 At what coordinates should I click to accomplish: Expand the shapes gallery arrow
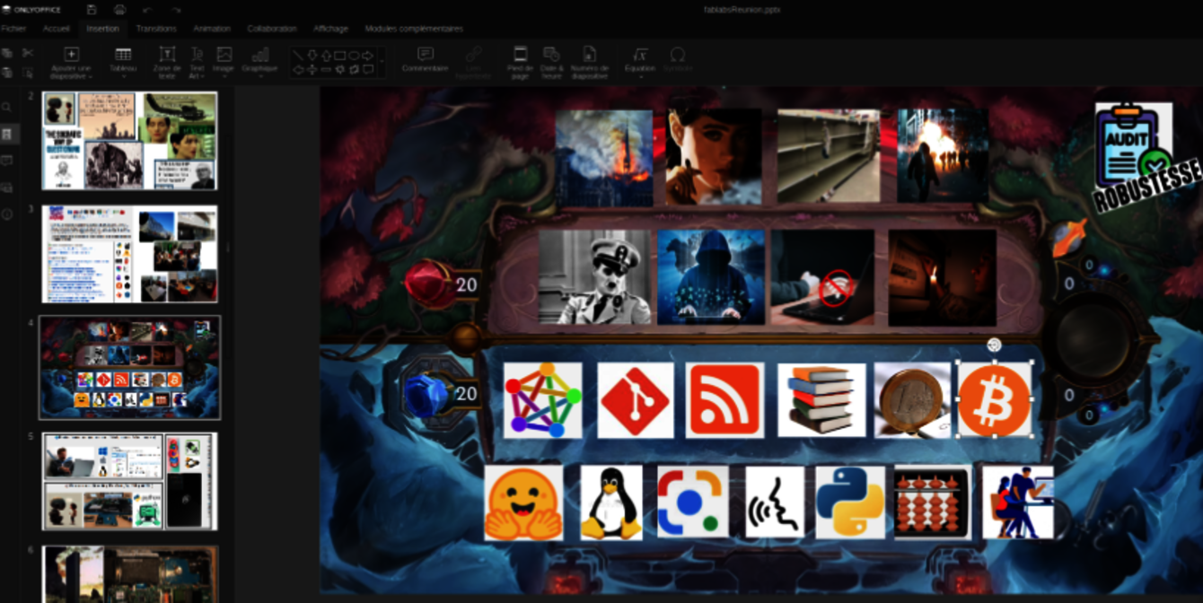click(x=382, y=63)
